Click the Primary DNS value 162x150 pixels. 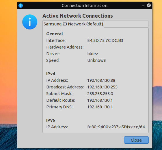[x=100, y=107]
